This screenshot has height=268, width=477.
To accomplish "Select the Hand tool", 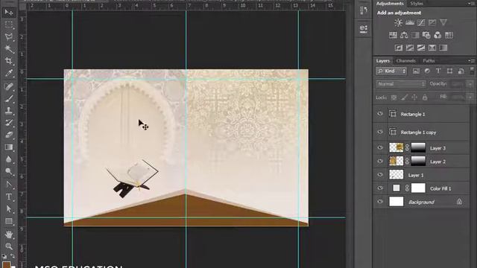I will tap(9, 234).
